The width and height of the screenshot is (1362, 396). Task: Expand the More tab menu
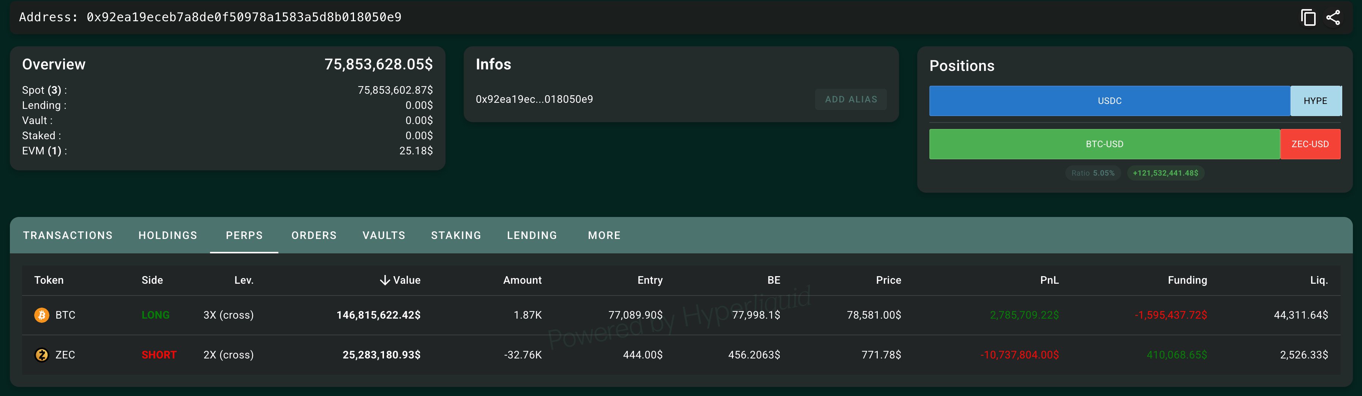tap(604, 236)
